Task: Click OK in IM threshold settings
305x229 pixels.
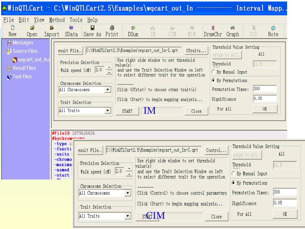Action: [x=265, y=109]
